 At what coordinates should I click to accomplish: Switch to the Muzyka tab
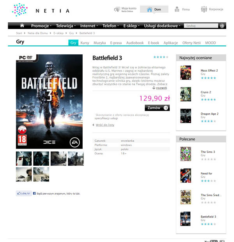point(99,43)
